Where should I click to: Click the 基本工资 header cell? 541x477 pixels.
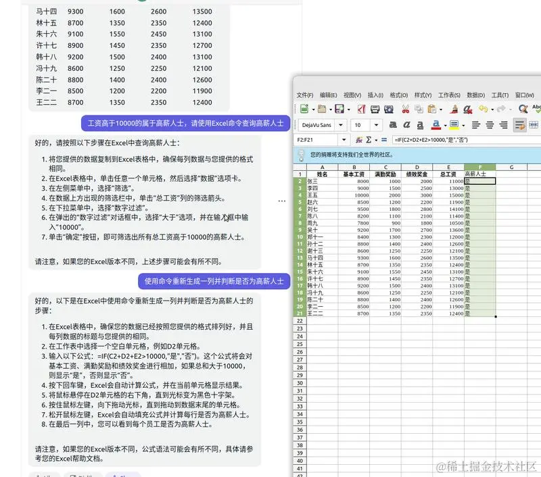pyautogui.click(x=354, y=174)
